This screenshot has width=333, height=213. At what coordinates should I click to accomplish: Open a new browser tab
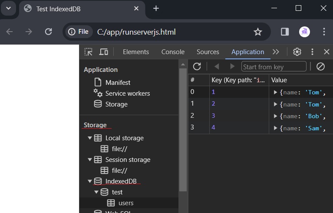(x=156, y=9)
